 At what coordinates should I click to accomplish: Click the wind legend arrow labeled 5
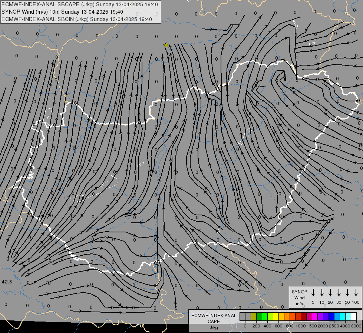point(313,293)
